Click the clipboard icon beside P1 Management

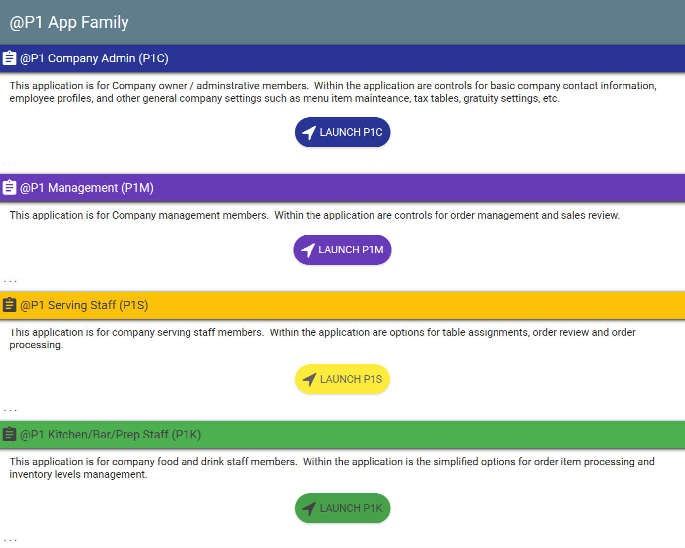[x=9, y=188]
